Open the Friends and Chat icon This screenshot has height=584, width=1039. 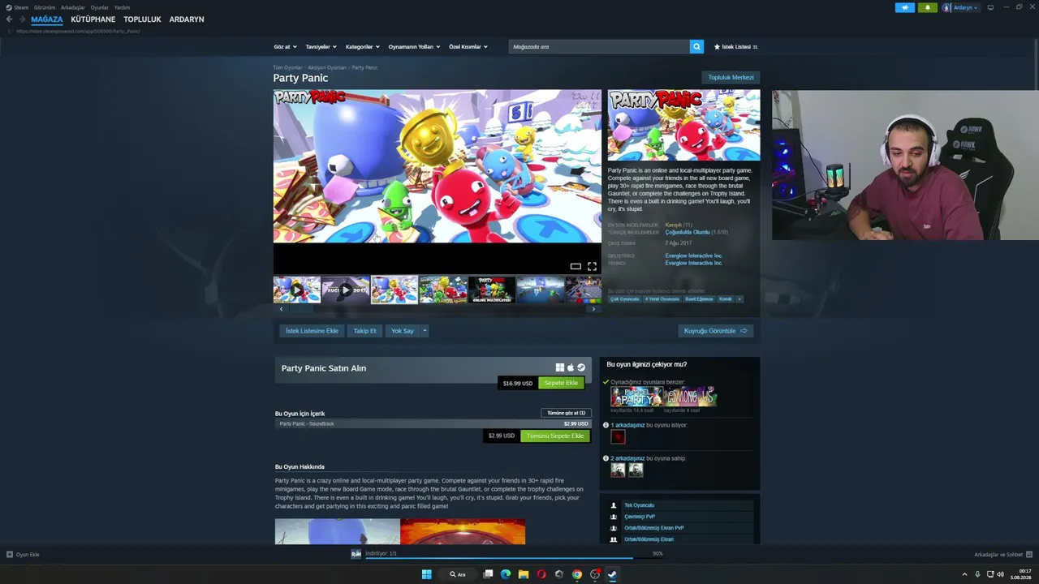(x=1029, y=555)
